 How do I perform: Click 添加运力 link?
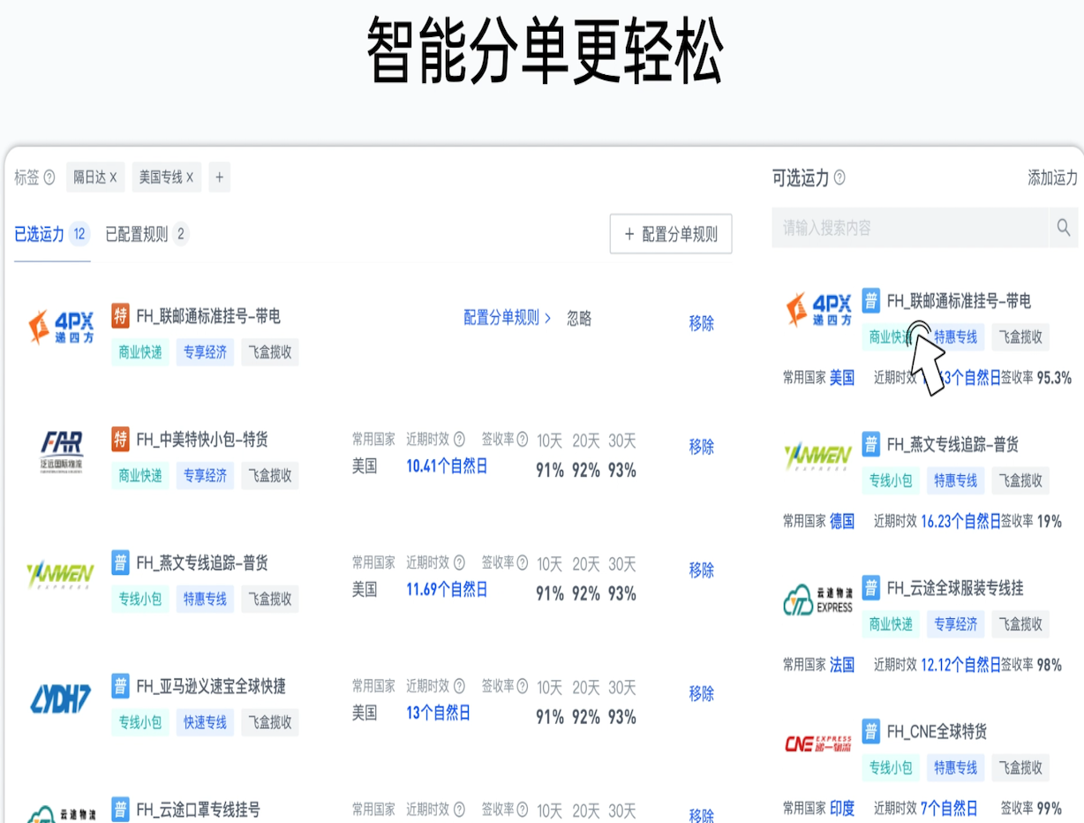click(1052, 177)
